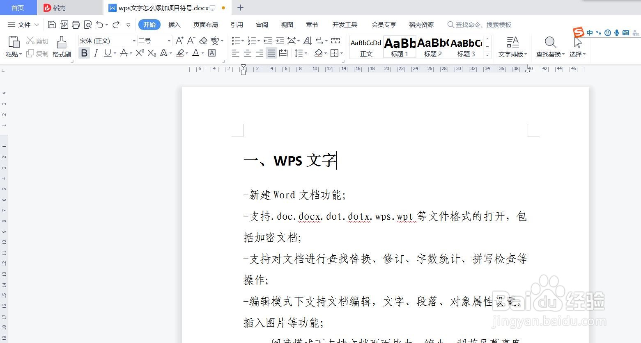This screenshot has width=641, height=343.
Task: Apply subscript formatting to text
Action: pos(152,53)
